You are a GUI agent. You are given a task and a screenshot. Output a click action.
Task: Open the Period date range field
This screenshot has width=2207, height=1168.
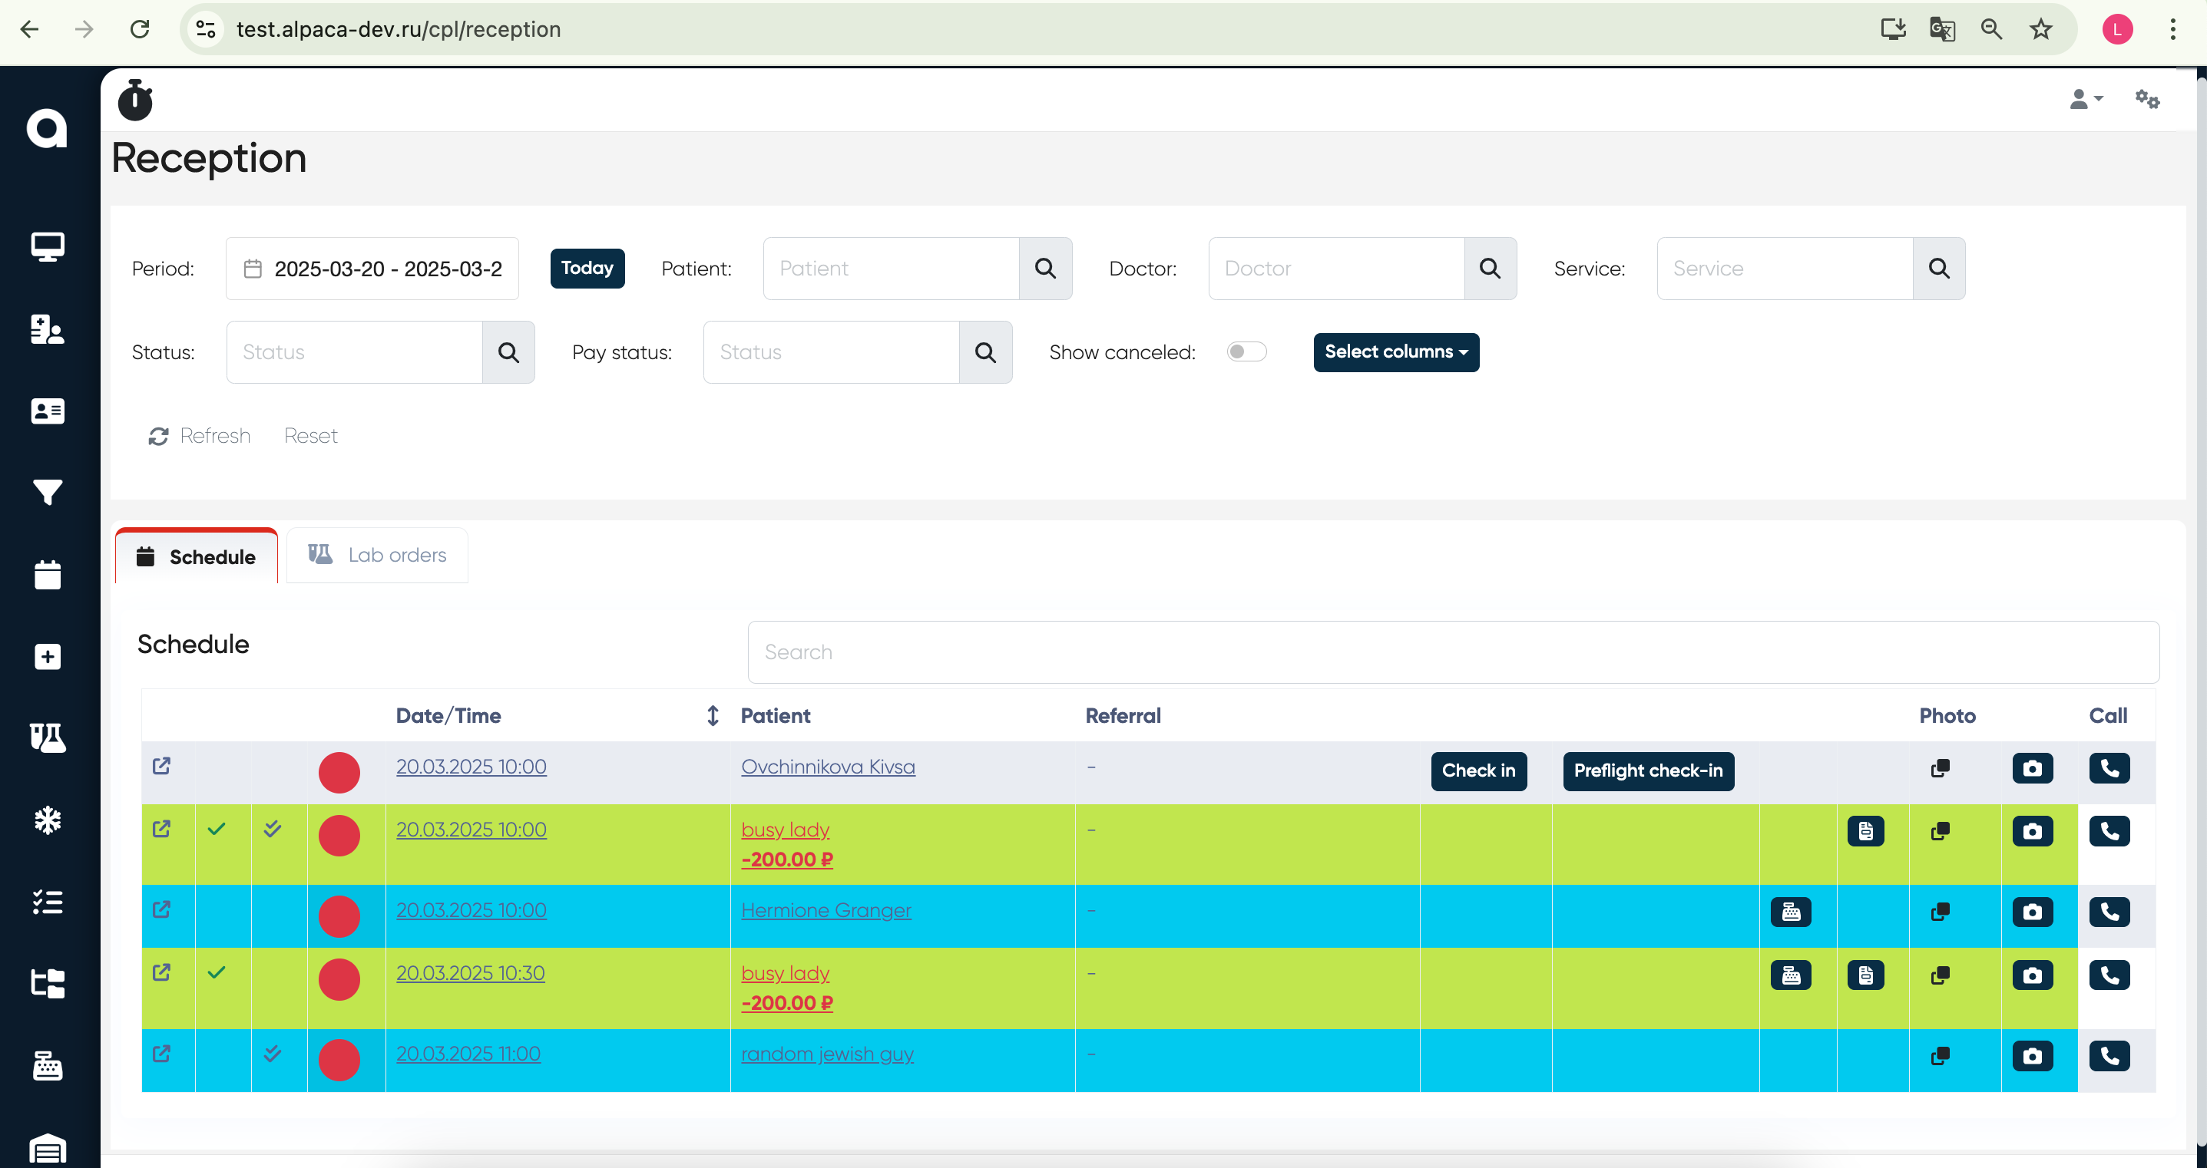(x=372, y=269)
